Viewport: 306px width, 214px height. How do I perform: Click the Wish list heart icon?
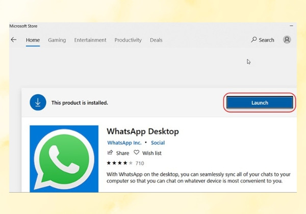tap(136, 152)
